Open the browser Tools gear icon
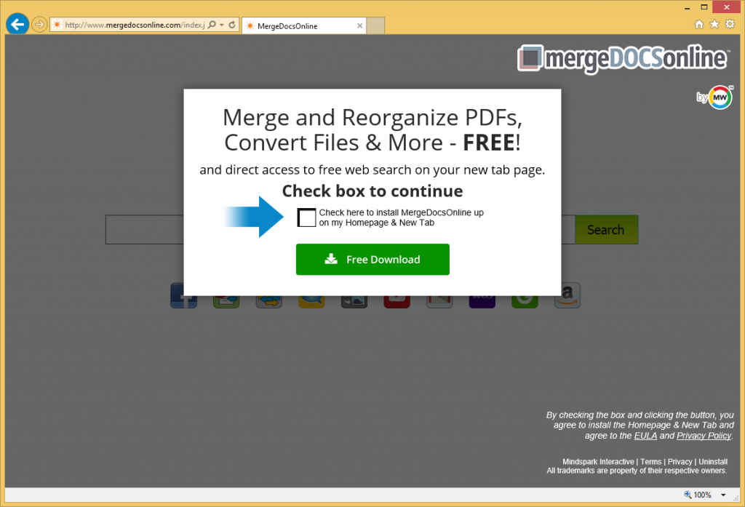Image resolution: width=745 pixels, height=507 pixels. click(730, 25)
